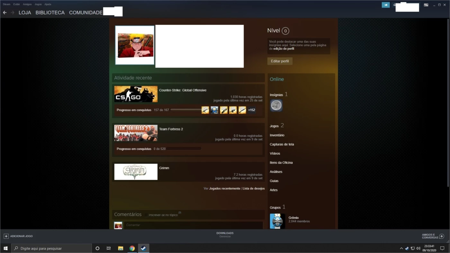This screenshot has width=450, height=253.
Task: Open the Inventário link
Action: click(x=277, y=135)
